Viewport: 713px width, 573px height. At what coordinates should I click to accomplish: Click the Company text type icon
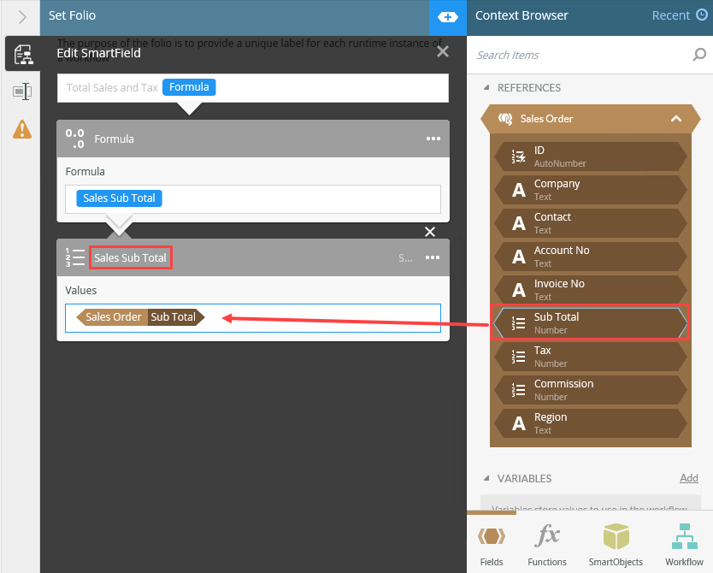click(x=518, y=190)
